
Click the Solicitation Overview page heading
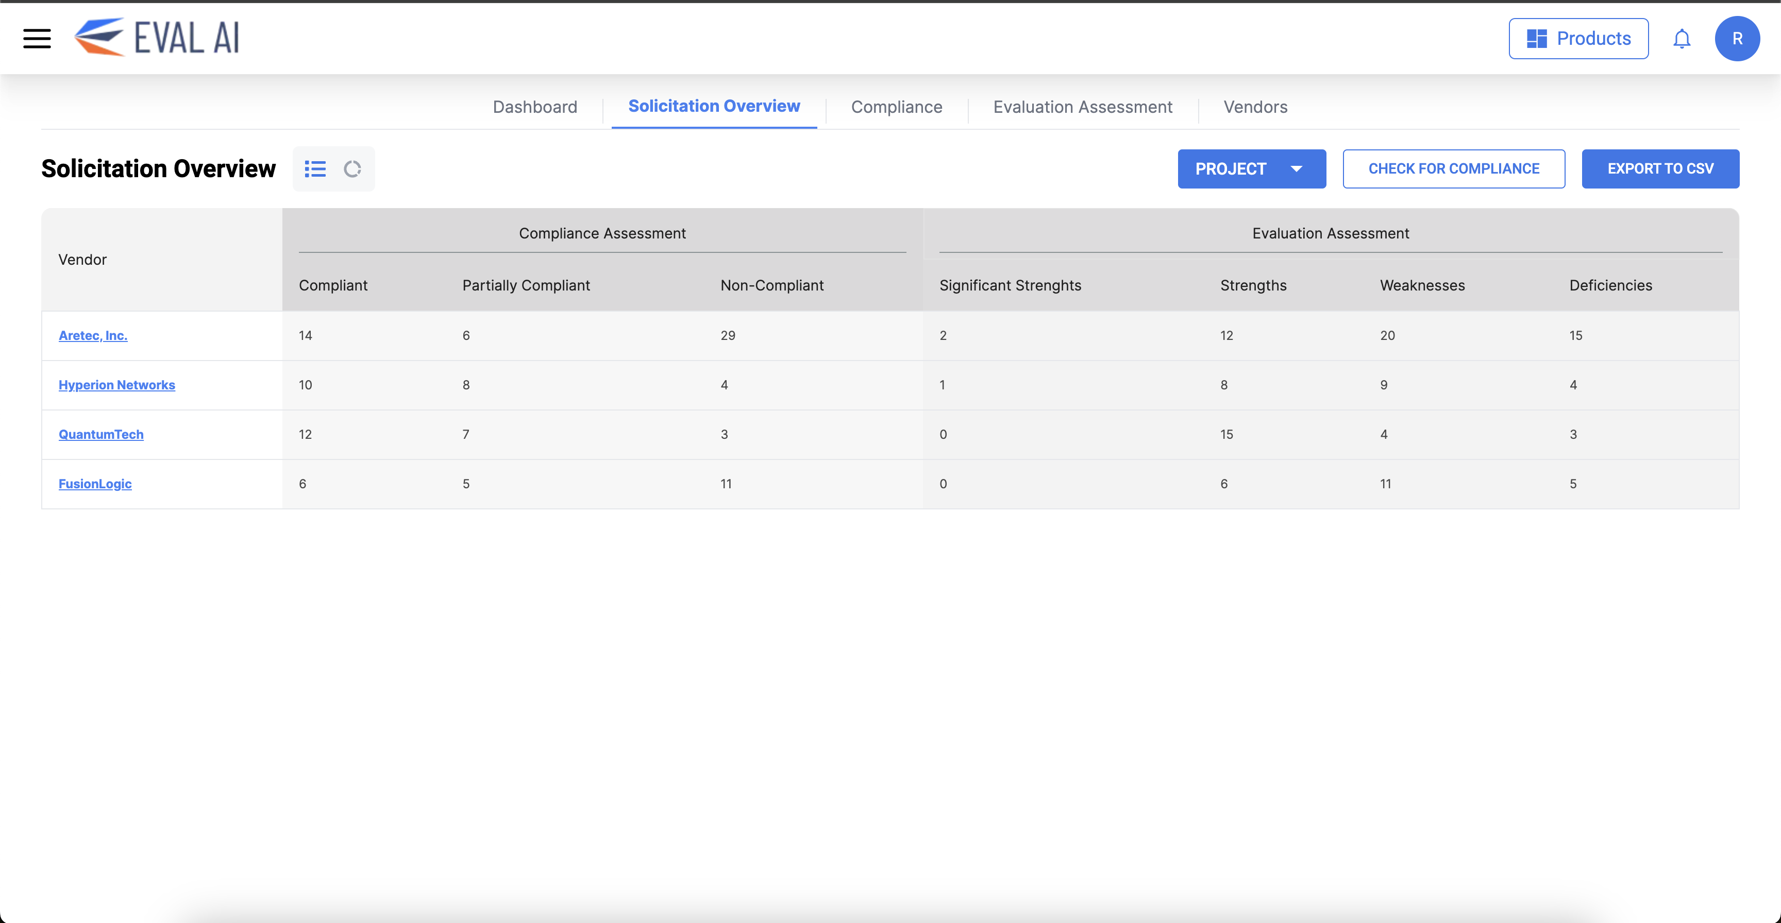coord(158,168)
